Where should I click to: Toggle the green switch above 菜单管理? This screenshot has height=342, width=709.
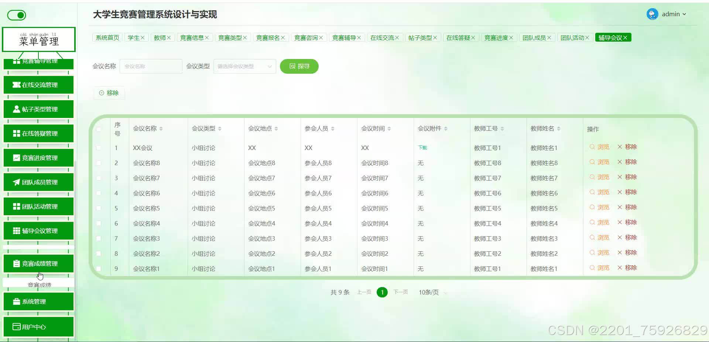coord(16,15)
